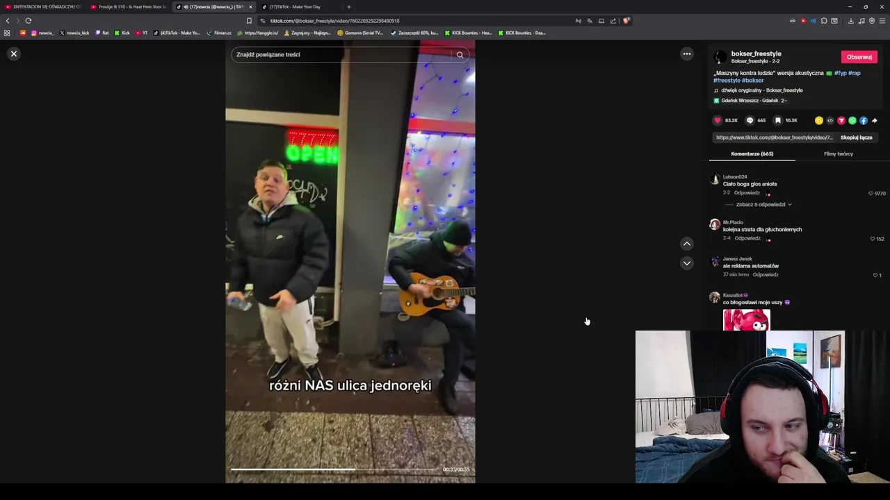This screenshot has width=890, height=500.
Task: Click the Obserwuj follow button
Action: (x=859, y=57)
